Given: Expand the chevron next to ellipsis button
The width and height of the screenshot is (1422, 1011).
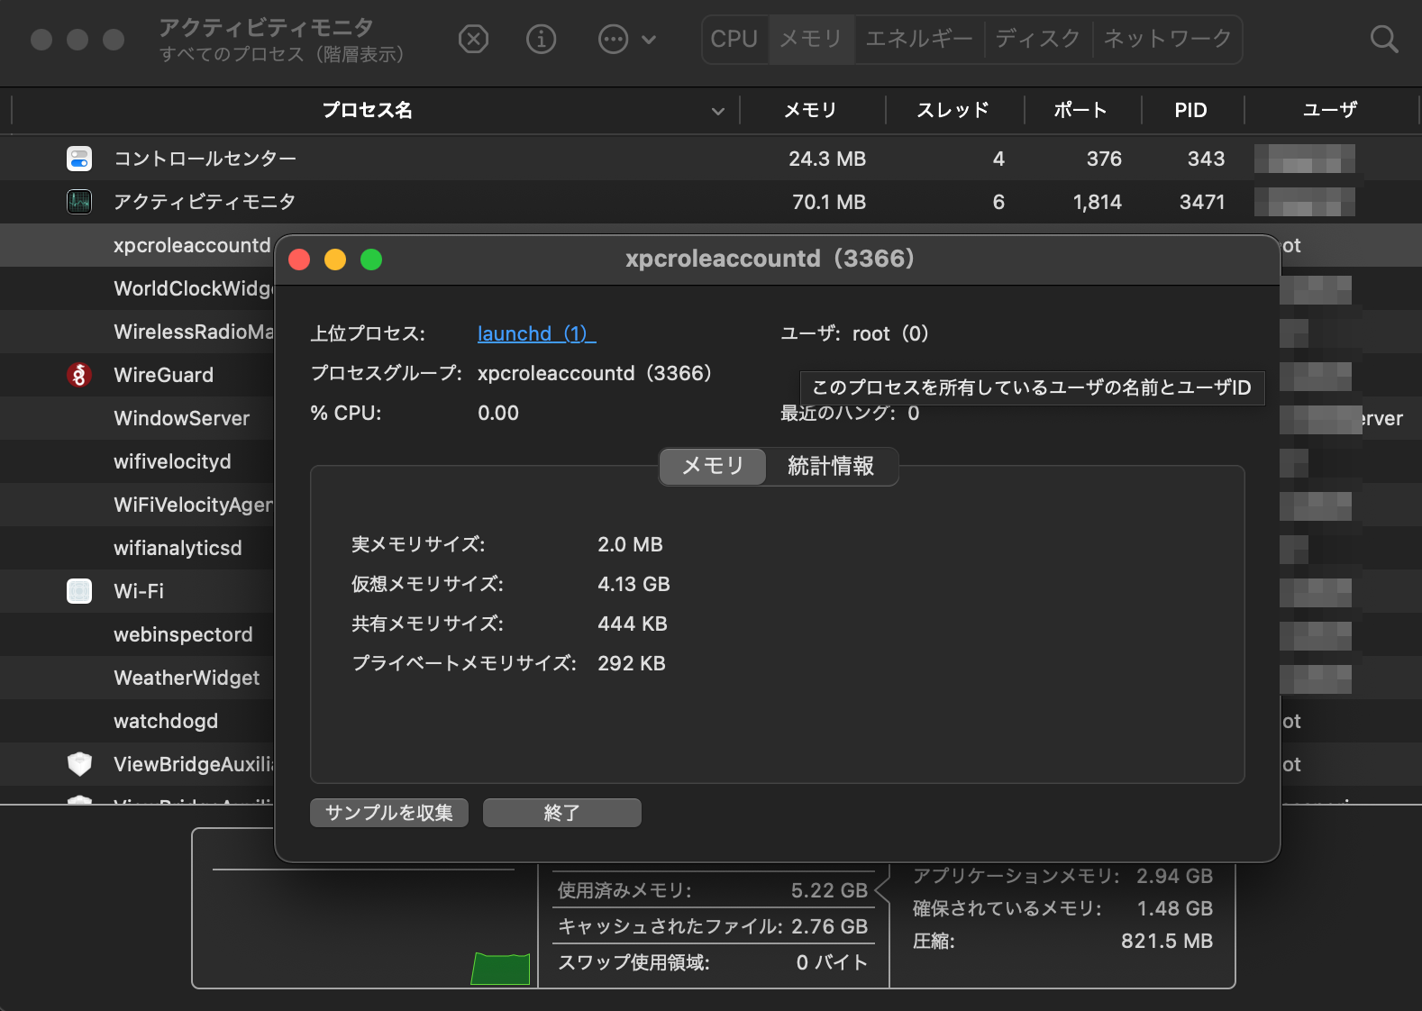Looking at the screenshot, I should 649,40.
